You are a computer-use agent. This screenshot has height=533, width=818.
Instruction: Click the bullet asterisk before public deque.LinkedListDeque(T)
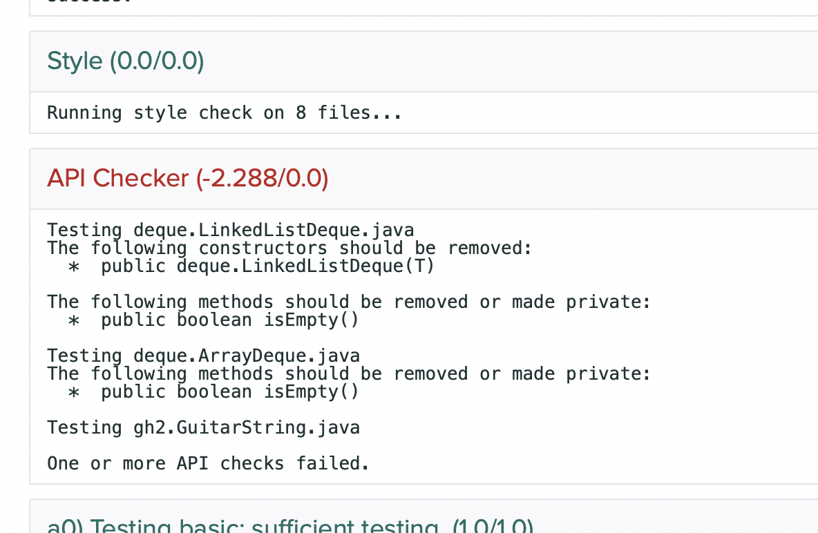pyautogui.click(x=73, y=266)
